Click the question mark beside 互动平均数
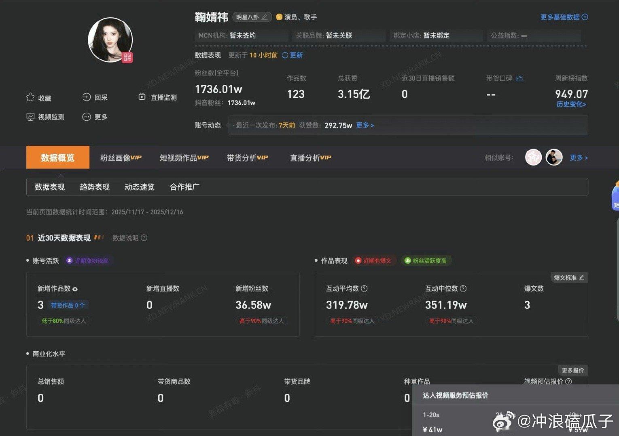 click(x=364, y=289)
